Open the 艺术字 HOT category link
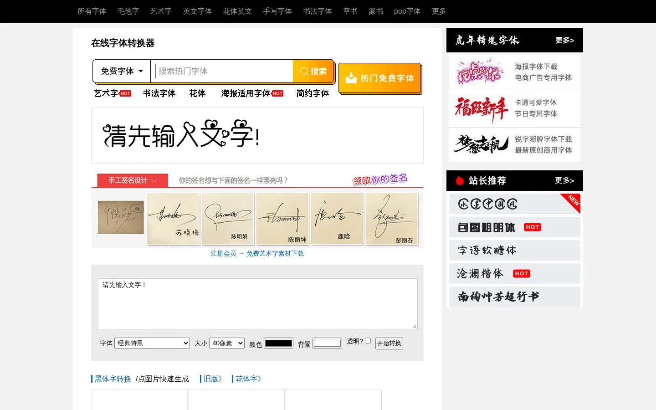 (113, 93)
